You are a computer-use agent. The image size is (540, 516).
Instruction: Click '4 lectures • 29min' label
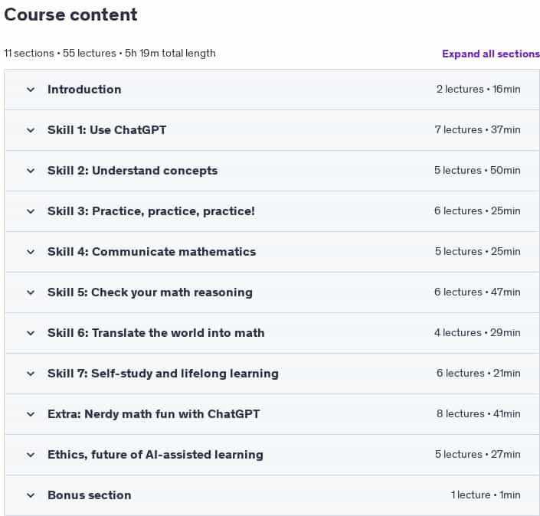477,332
